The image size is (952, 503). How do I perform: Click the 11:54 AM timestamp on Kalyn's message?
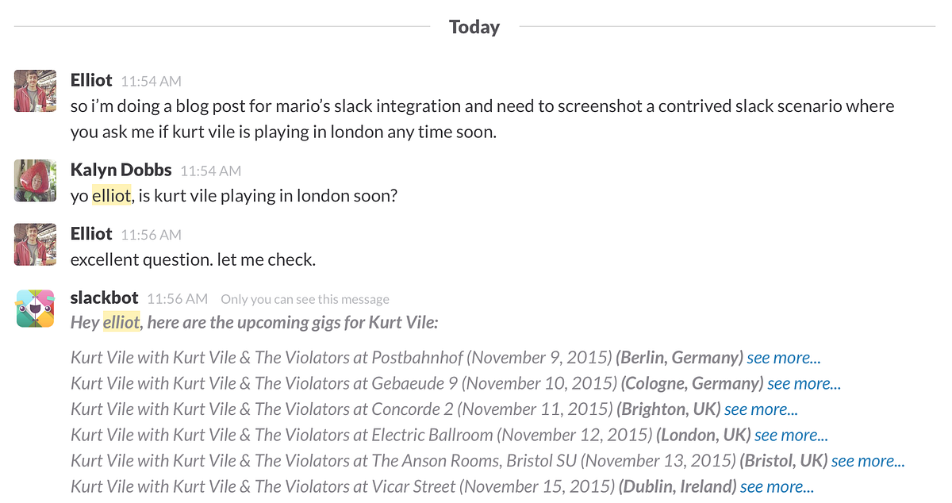click(210, 171)
